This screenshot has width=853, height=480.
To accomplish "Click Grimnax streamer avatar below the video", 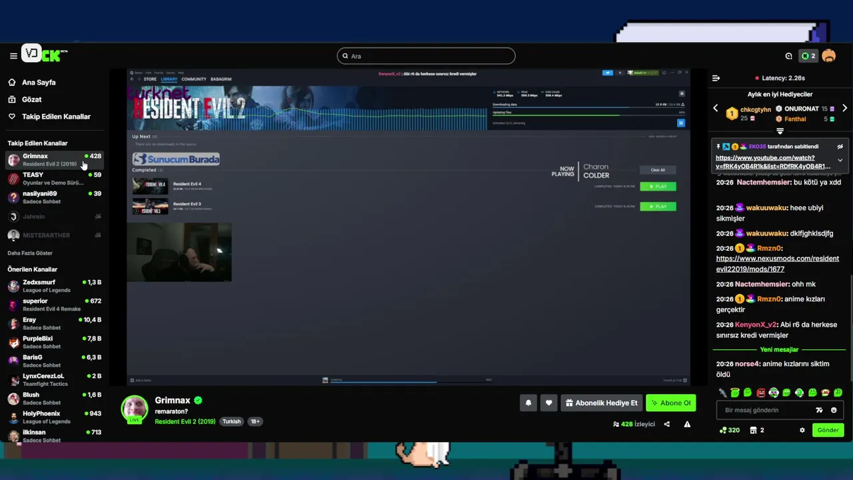I will tap(134, 409).
